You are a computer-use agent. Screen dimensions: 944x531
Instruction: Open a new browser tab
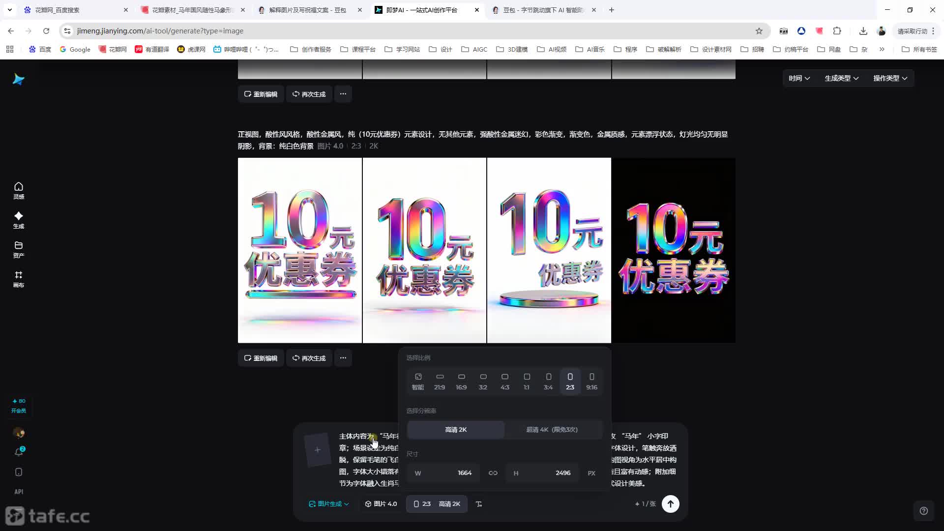pyautogui.click(x=611, y=10)
